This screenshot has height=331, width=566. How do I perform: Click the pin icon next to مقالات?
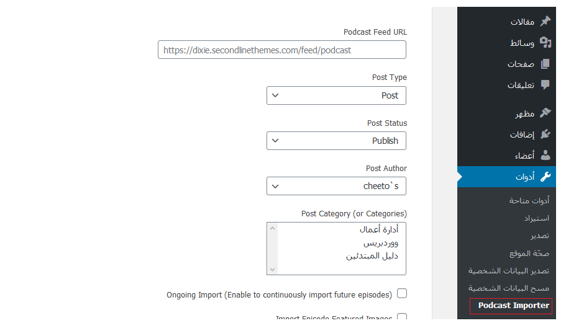(x=545, y=22)
